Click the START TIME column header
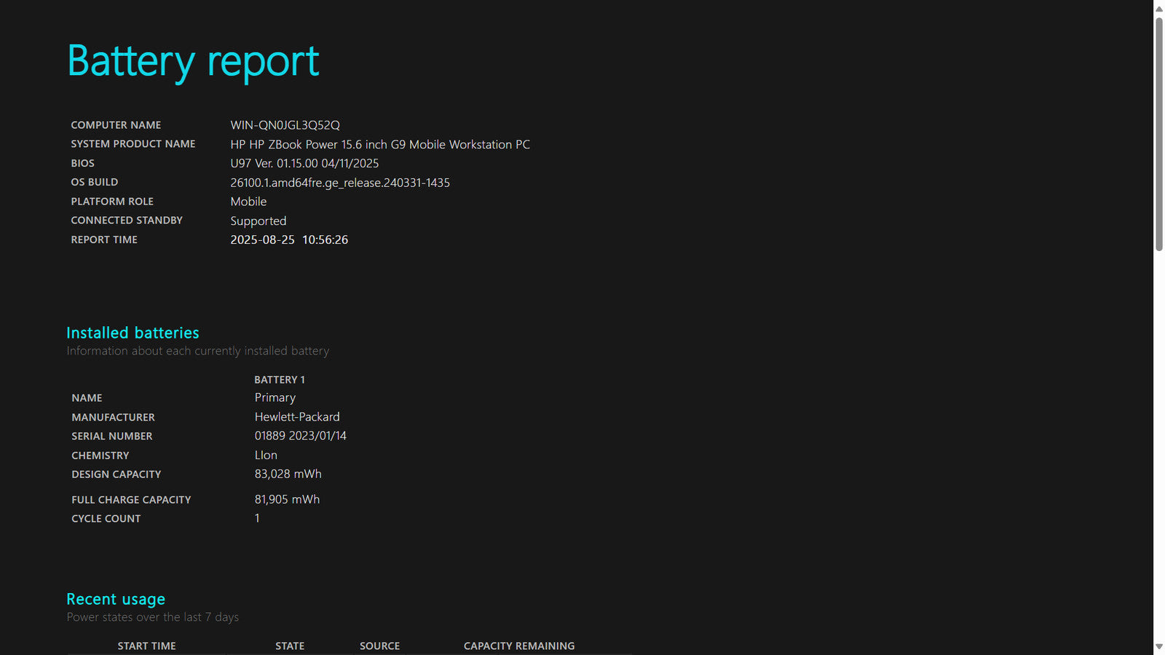1165x655 pixels. point(147,646)
